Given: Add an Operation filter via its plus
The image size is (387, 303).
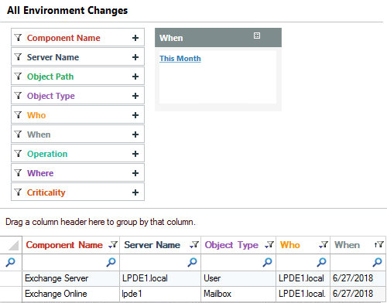Looking at the screenshot, I should [135, 154].
